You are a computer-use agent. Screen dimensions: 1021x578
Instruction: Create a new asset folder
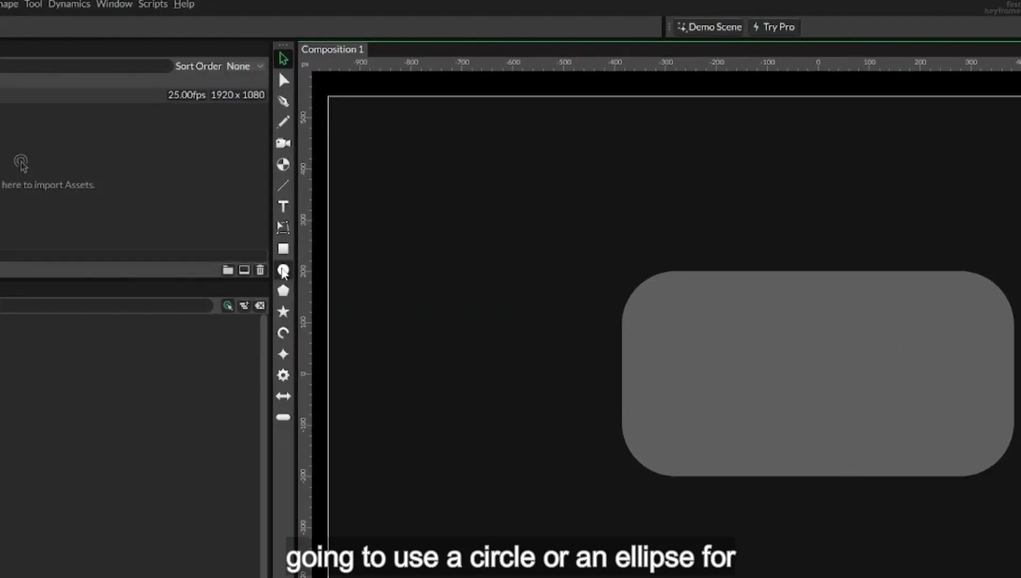[x=228, y=270]
